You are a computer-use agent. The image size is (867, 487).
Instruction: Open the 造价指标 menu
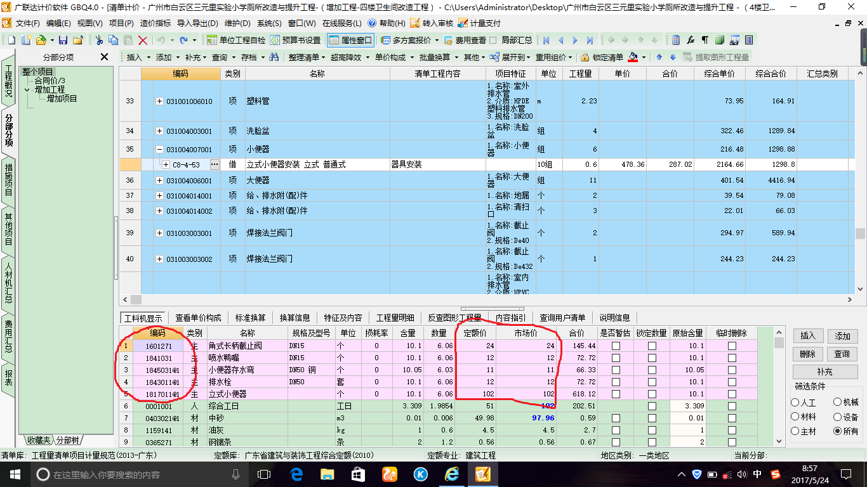155,23
